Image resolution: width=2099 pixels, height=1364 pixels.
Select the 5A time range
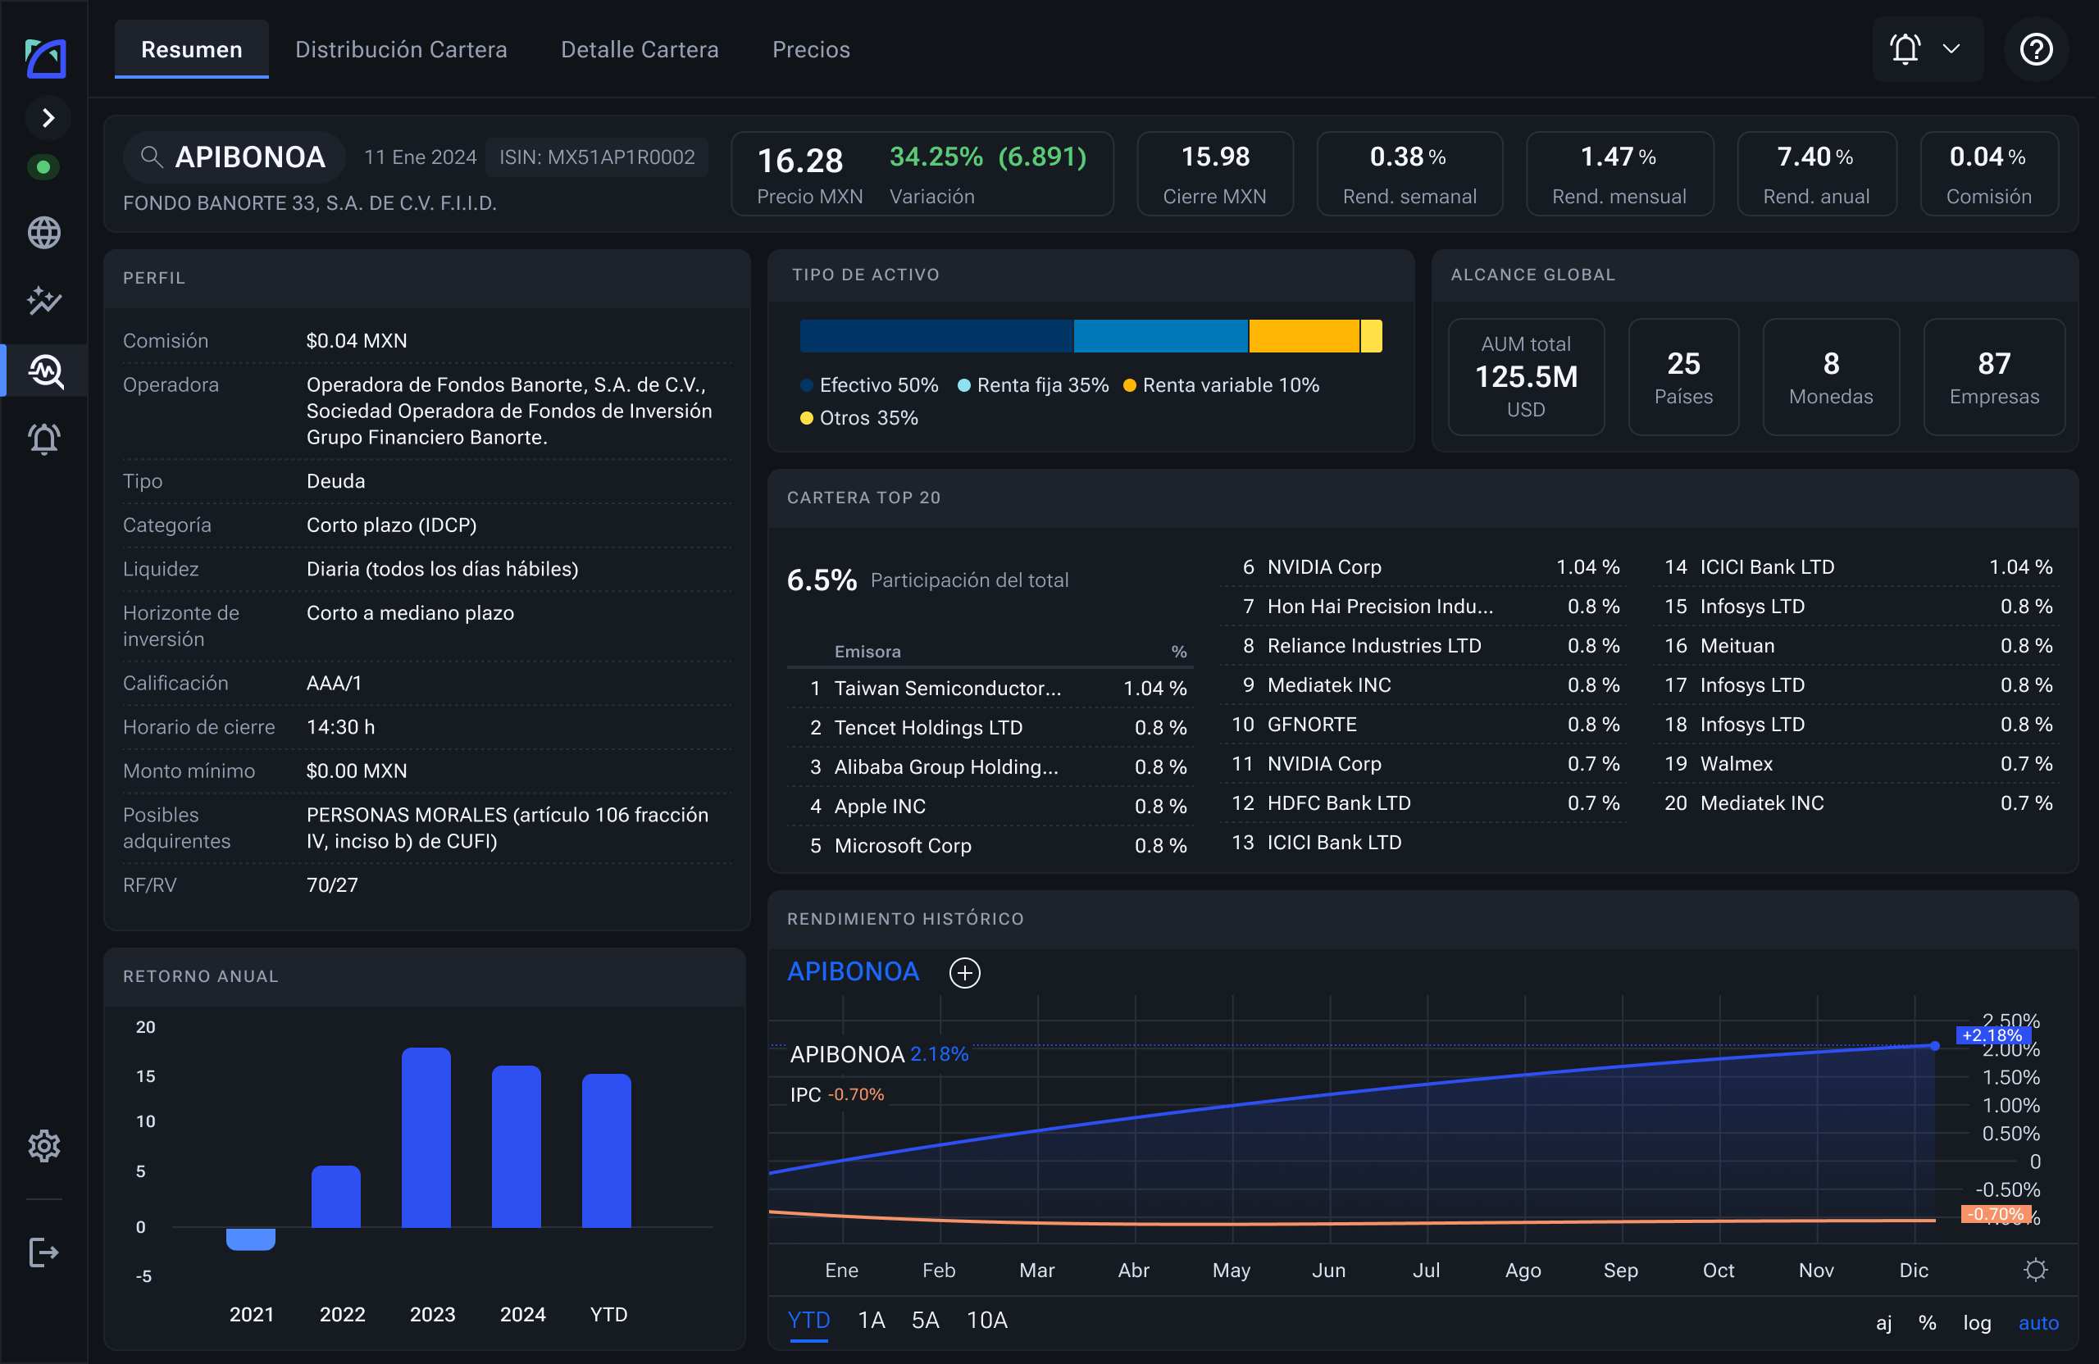[x=925, y=1320]
